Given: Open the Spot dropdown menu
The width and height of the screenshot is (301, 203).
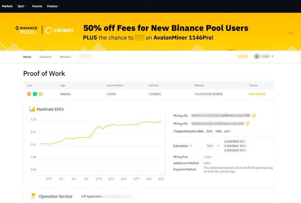Looking at the screenshot, I should (x=22, y=6).
